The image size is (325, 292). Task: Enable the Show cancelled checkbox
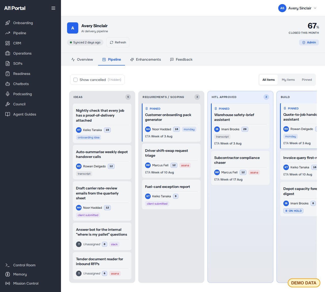(x=75, y=80)
